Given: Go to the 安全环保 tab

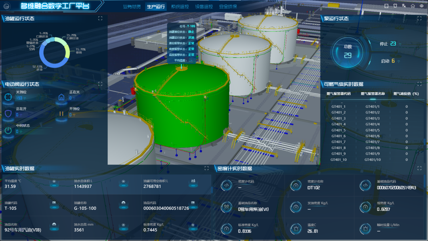Looking at the screenshot, I should tap(228, 7).
